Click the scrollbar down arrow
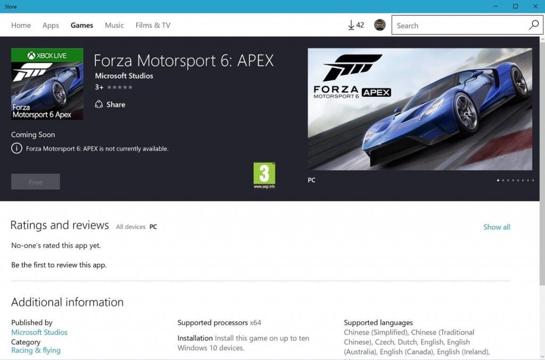Screen dimensions: 545x360 (x=542, y=356)
